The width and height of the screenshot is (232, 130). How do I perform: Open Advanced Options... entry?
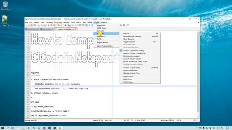tap(140, 70)
